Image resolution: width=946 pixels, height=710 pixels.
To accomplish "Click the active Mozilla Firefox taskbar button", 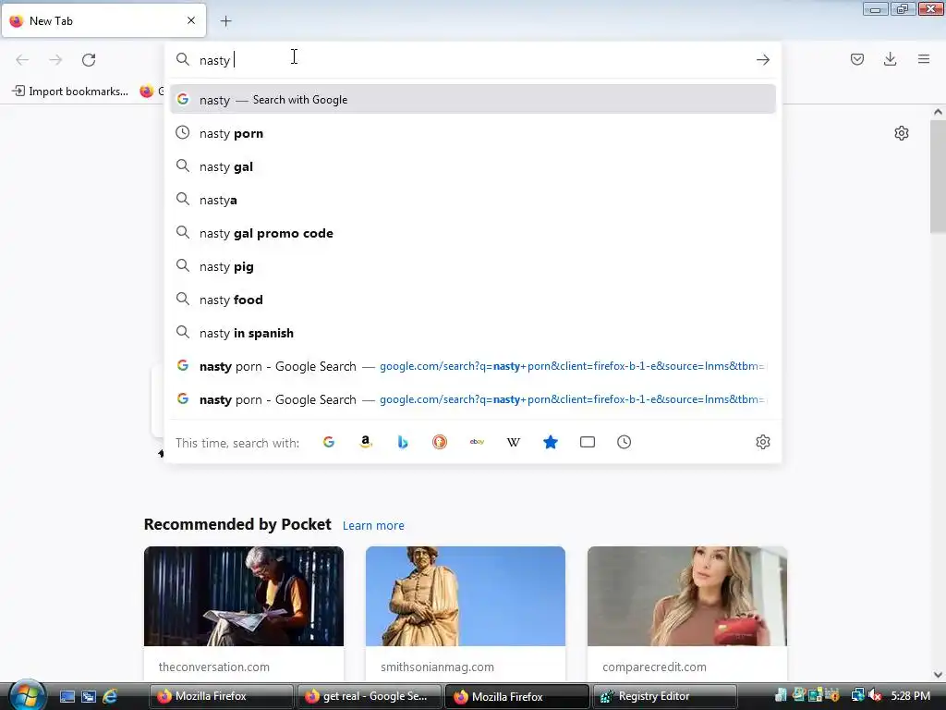I will 517,696.
